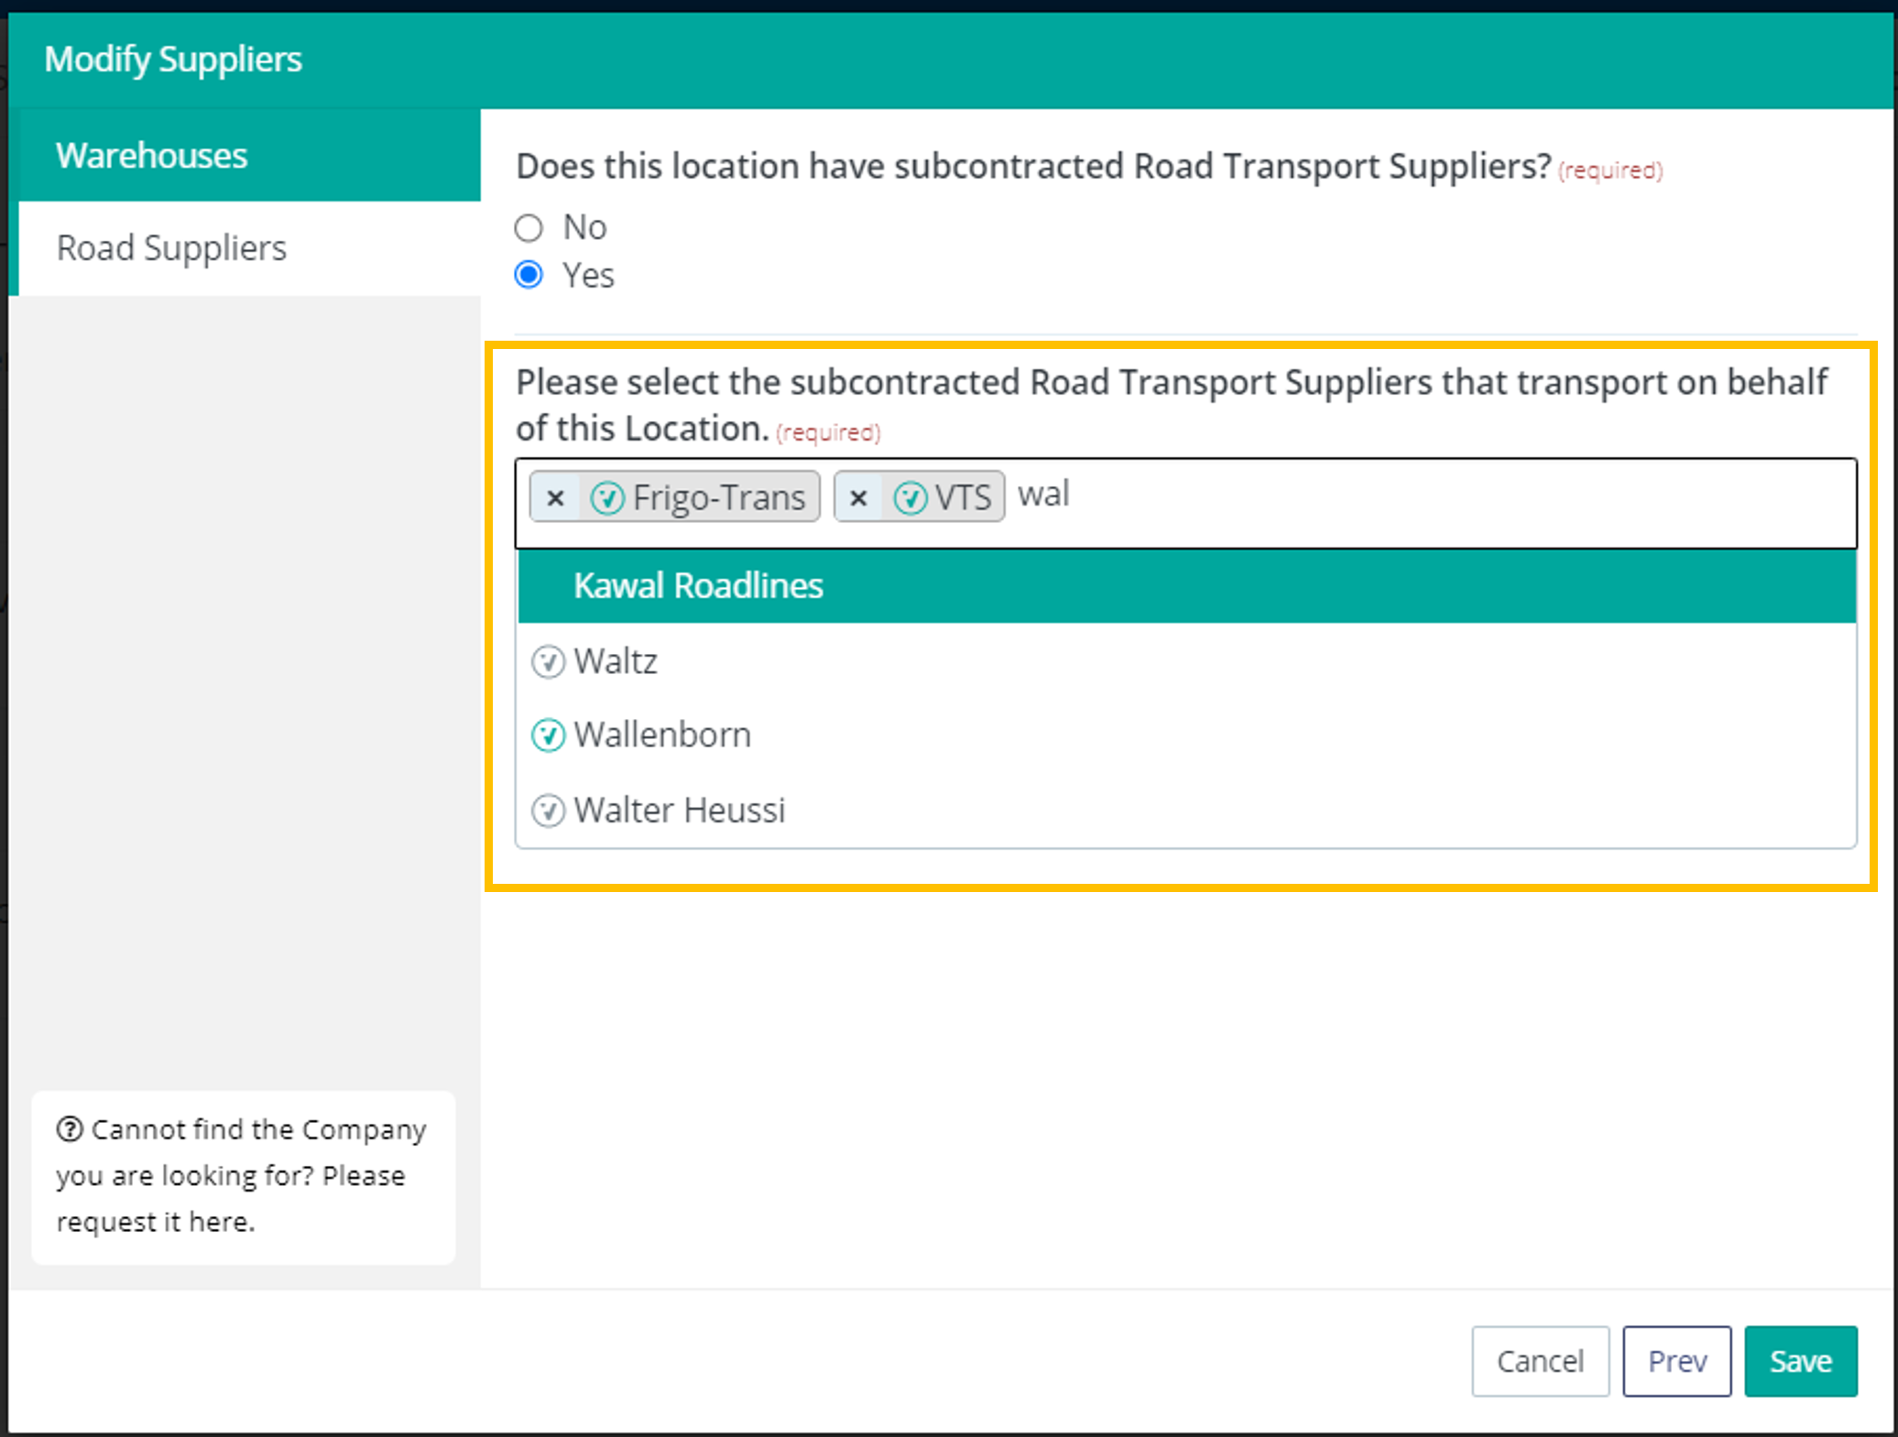Click the Cancel button

(x=1541, y=1361)
